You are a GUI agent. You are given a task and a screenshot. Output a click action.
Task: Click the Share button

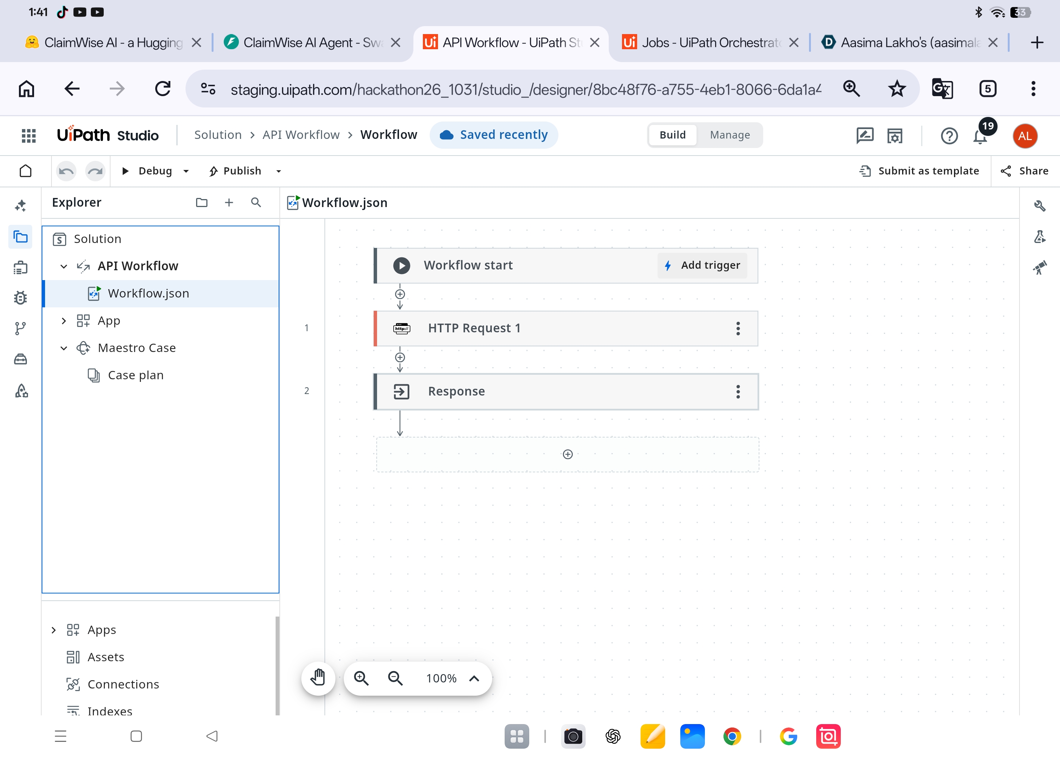(1024, 171)
